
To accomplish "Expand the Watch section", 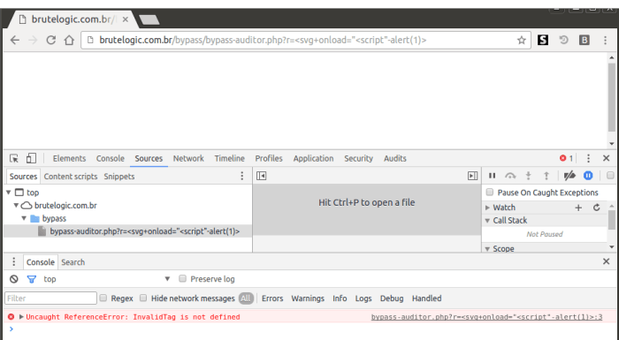I will pos(487,208).
